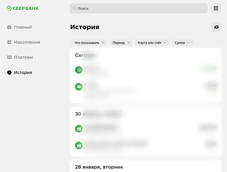Click the magnifier icon in search bar

coord(74,8)
